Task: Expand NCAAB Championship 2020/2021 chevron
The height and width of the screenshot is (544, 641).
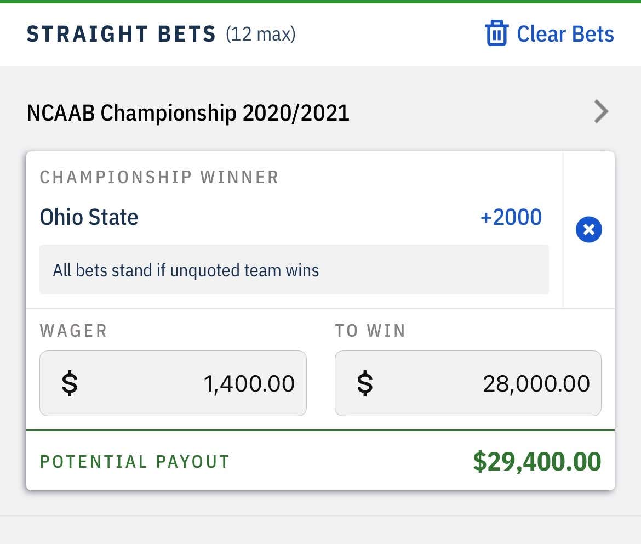Action: [601, 111]
